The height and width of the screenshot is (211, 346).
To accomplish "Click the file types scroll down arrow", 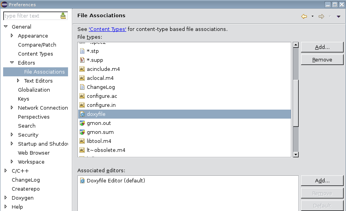I will (x=296, y=154).
